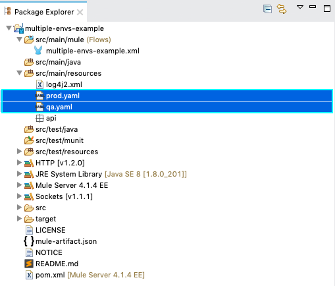Click the HTTP library books icon
This screenshot has height=286, width=335.
[29, 163]
